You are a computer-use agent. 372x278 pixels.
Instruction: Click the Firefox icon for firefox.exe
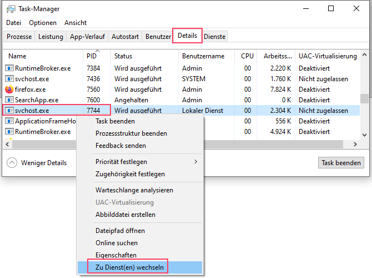(x=9, y=90)
